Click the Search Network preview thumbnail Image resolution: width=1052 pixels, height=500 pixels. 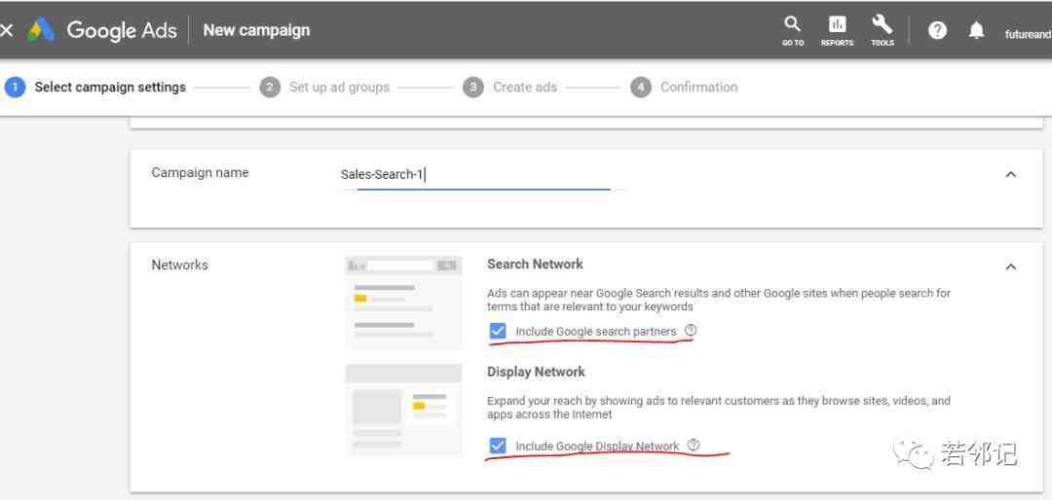point(404,303)
